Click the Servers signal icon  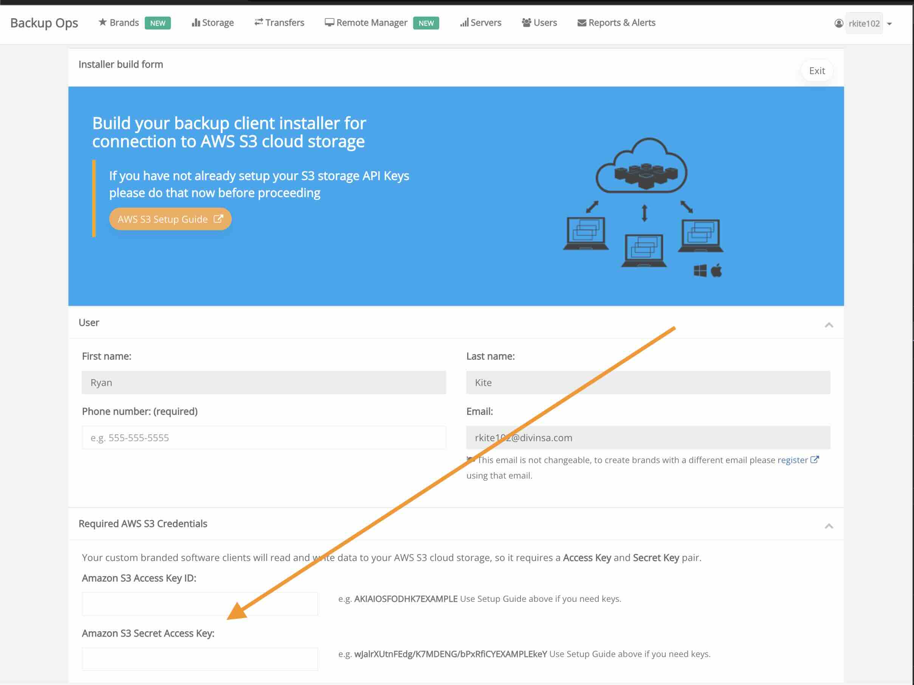click(x=465, y=23)
